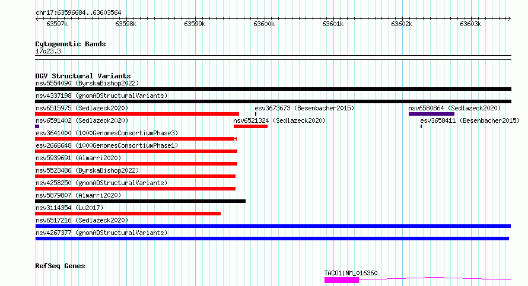Image resolution: width=528 pixels, height=286 pixels.
Task: Open the nsv3114354 (Lu2017) label
Action: coord(69,208)
